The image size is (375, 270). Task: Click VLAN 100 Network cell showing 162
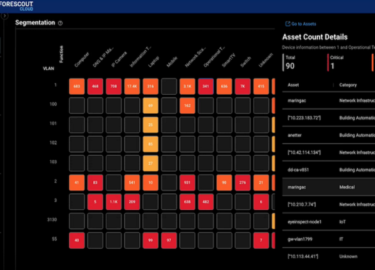187,105
